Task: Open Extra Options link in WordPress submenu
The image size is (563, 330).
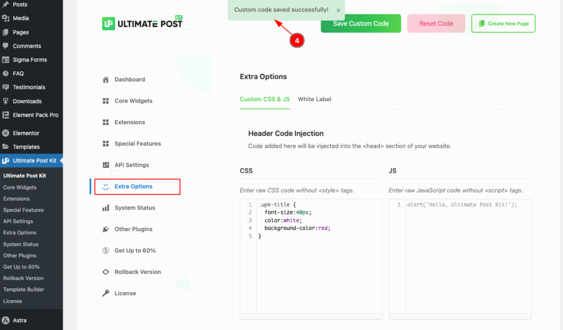Action: tap(20, 233)
